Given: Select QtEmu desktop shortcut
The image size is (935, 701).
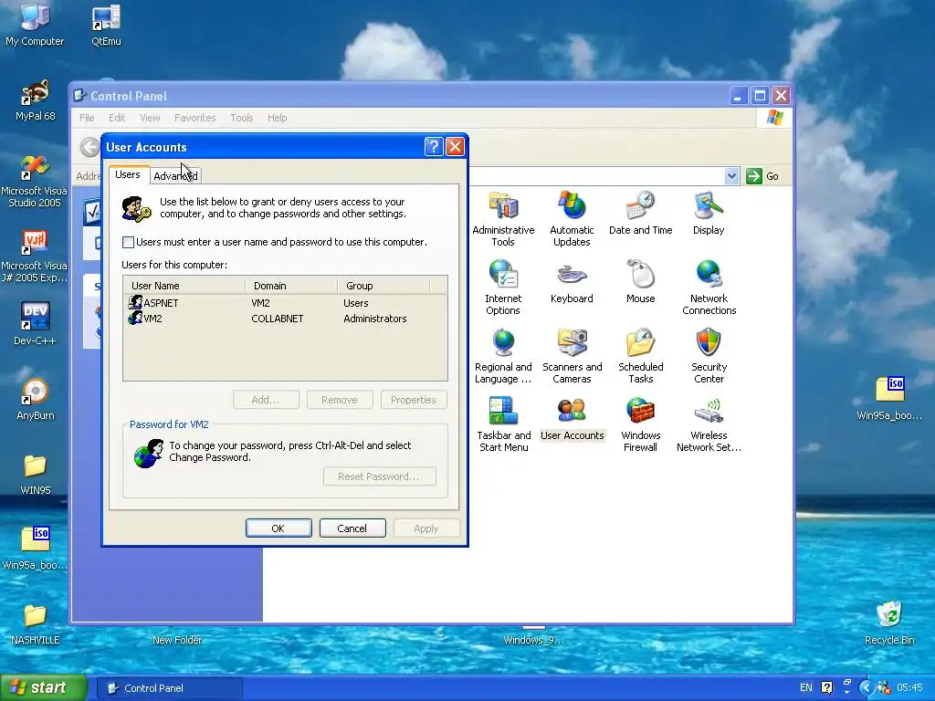Looking at the screenshot, I should [106, 25].
